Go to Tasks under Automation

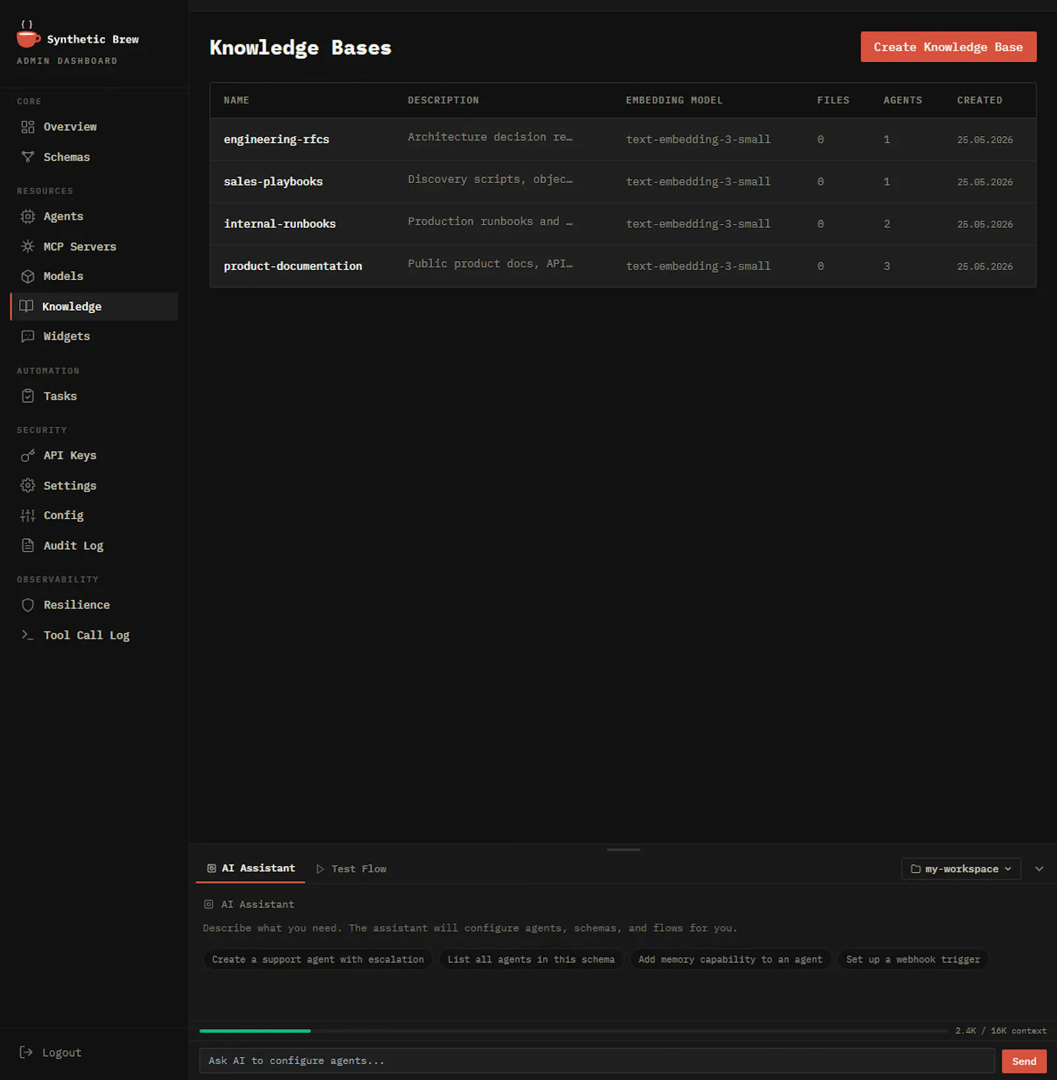[x=94, y=396]
